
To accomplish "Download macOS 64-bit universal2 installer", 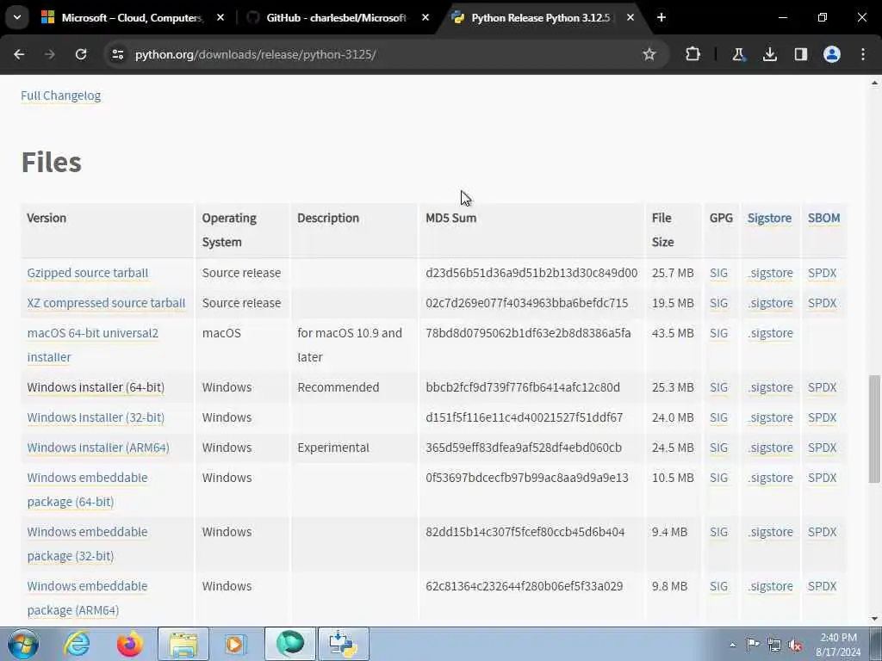I will (x=93, y=344).
